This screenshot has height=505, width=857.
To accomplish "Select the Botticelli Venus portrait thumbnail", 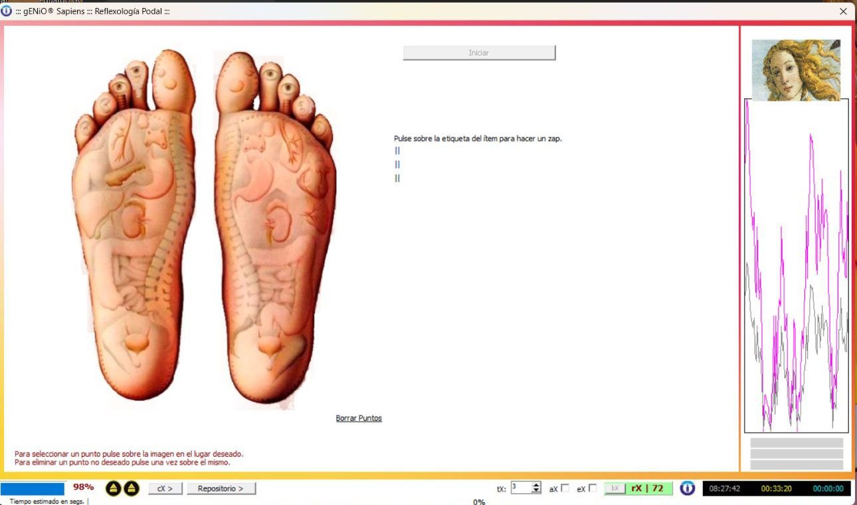I will [796, 70].
